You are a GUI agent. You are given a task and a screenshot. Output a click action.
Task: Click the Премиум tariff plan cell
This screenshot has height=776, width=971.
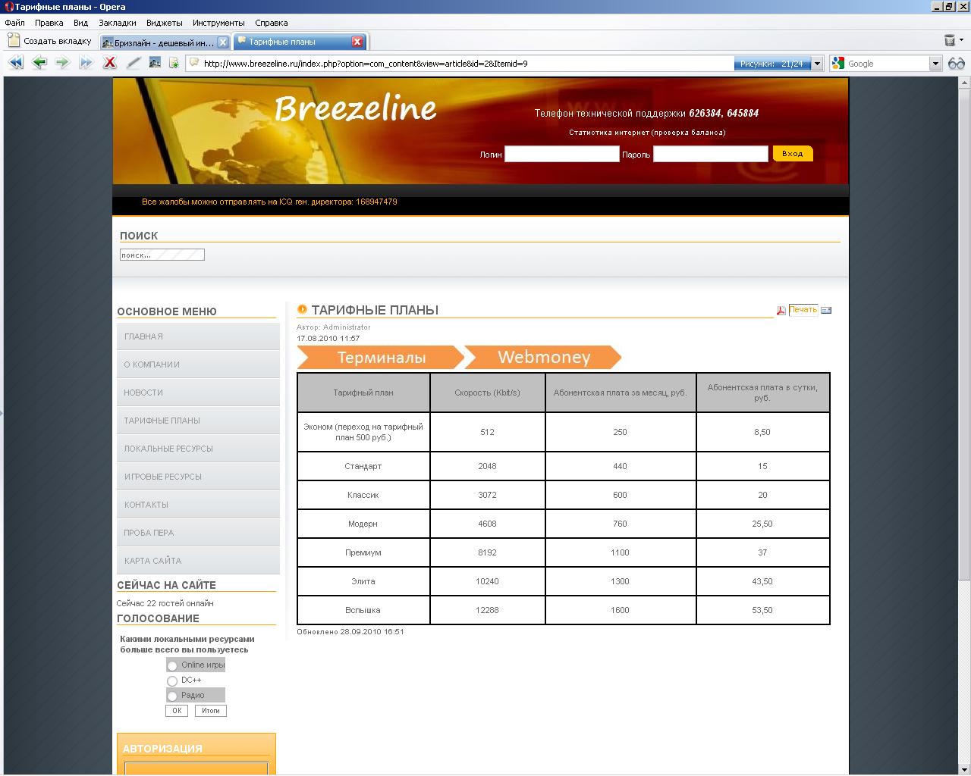click(363, 552)
